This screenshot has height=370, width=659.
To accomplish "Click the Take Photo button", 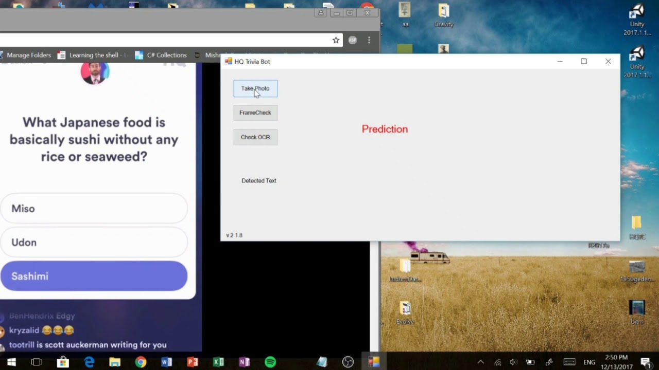I will 255,88.
